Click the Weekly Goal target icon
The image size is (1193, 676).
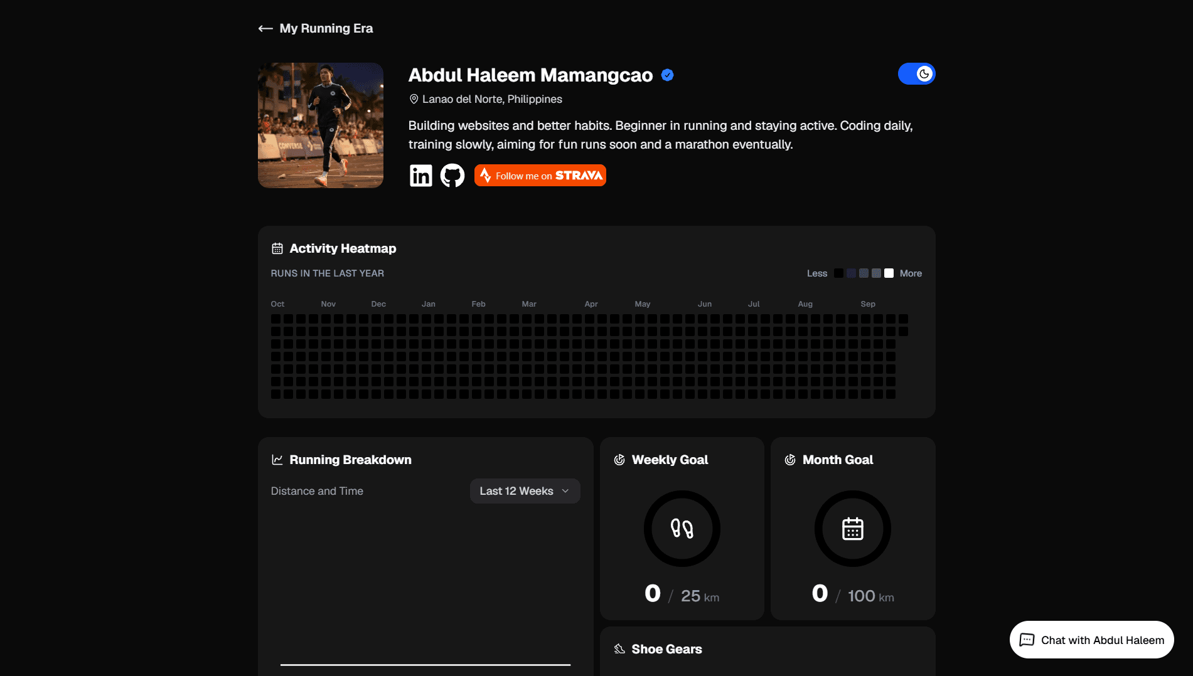point(619,460)
